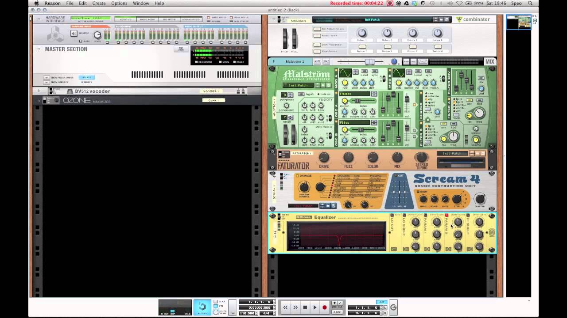Expand the Ozone Maximizer device
The width and height of the screenshot is (567, 318).
[x=39, y=101]
